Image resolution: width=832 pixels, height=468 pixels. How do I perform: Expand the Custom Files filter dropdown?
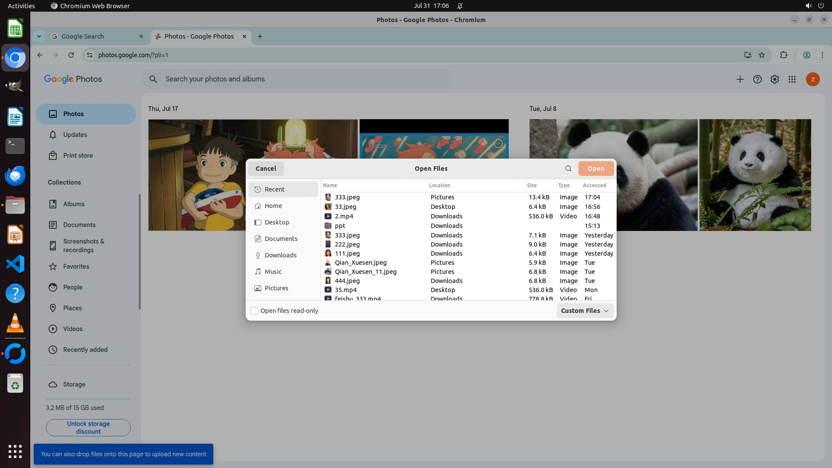pyautogui.click(x=585, y=311)
